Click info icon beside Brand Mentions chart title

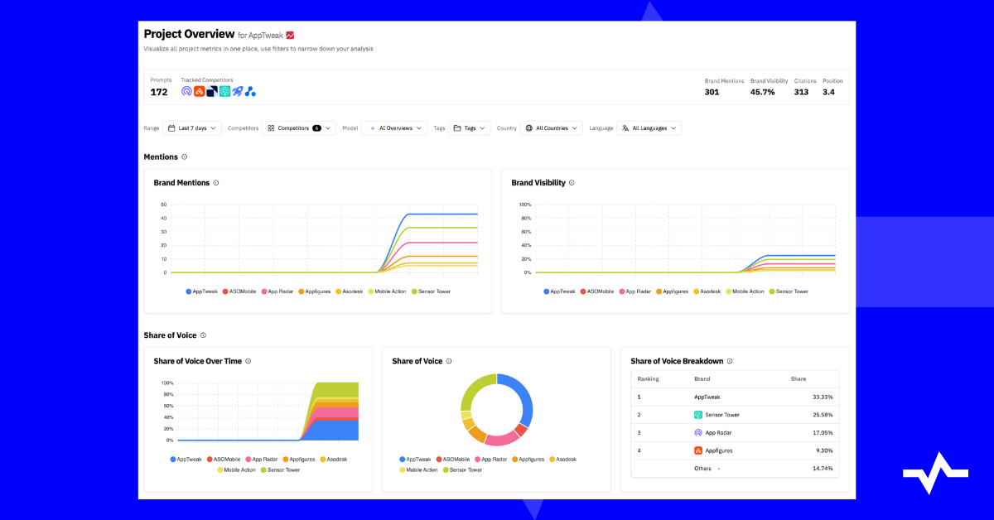pyautogui.click(x=216, y=183)
